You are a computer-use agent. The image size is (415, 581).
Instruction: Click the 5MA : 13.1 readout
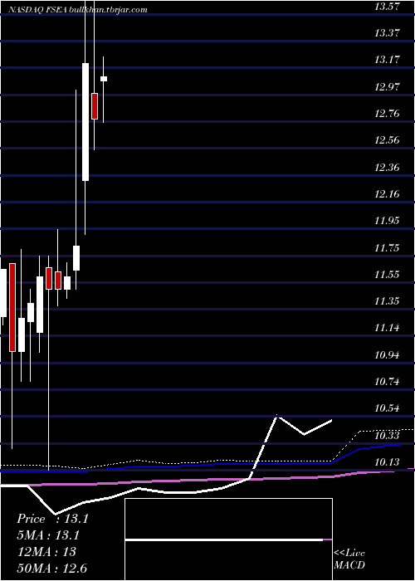[48, 535]
